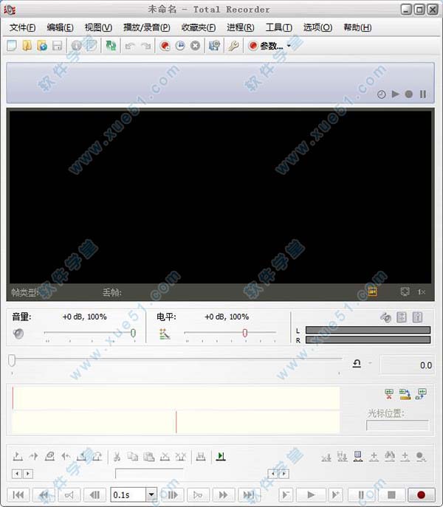Screen dimensions: 443x507
Task: Click the green convert arrows toolbar icon
Action: [111, 46]
